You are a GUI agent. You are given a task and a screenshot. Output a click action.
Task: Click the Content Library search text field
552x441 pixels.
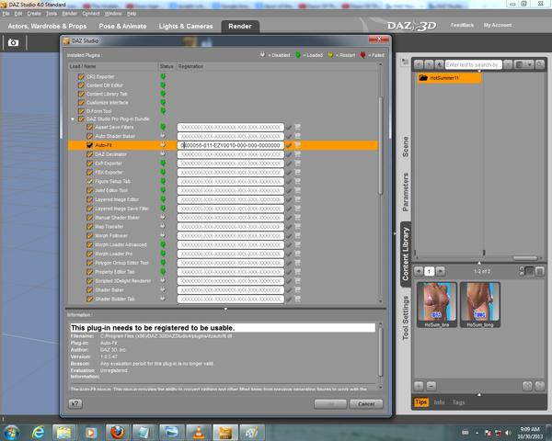[x=473, y=64]
